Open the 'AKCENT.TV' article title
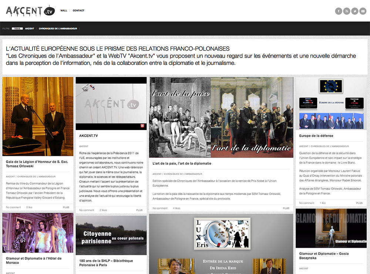 point(88,136)
